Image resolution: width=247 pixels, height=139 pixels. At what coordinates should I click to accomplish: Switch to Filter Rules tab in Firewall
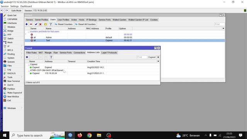[x=31, y=53]
